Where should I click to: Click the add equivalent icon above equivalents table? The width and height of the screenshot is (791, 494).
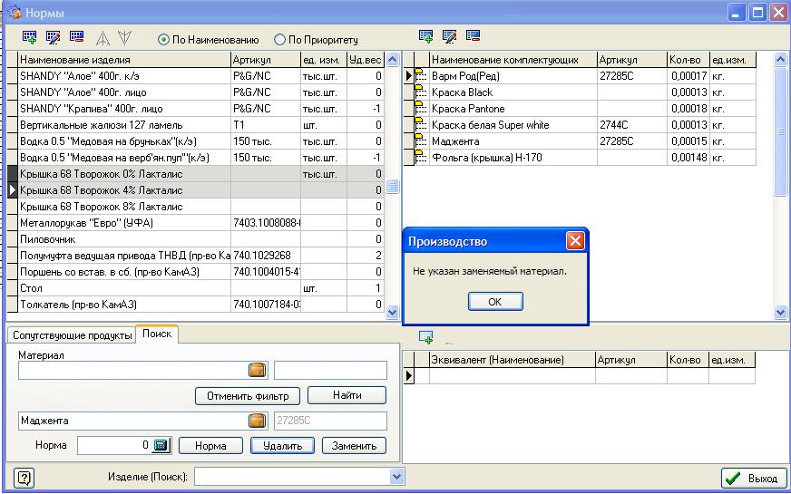(426, 337)
